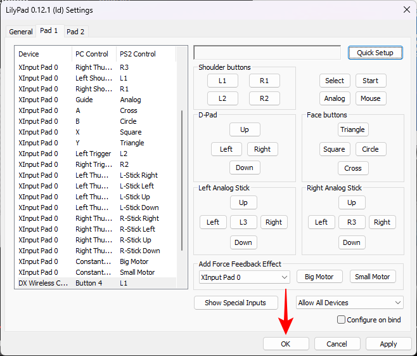417x356 pixels.
Task: Select the Small Motor binding row
Action: pyautogui.click(x=97, y=272)
